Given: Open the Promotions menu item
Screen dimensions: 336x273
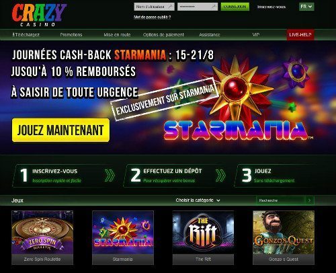Looking at the screenshot, I should tap(71, 35).
